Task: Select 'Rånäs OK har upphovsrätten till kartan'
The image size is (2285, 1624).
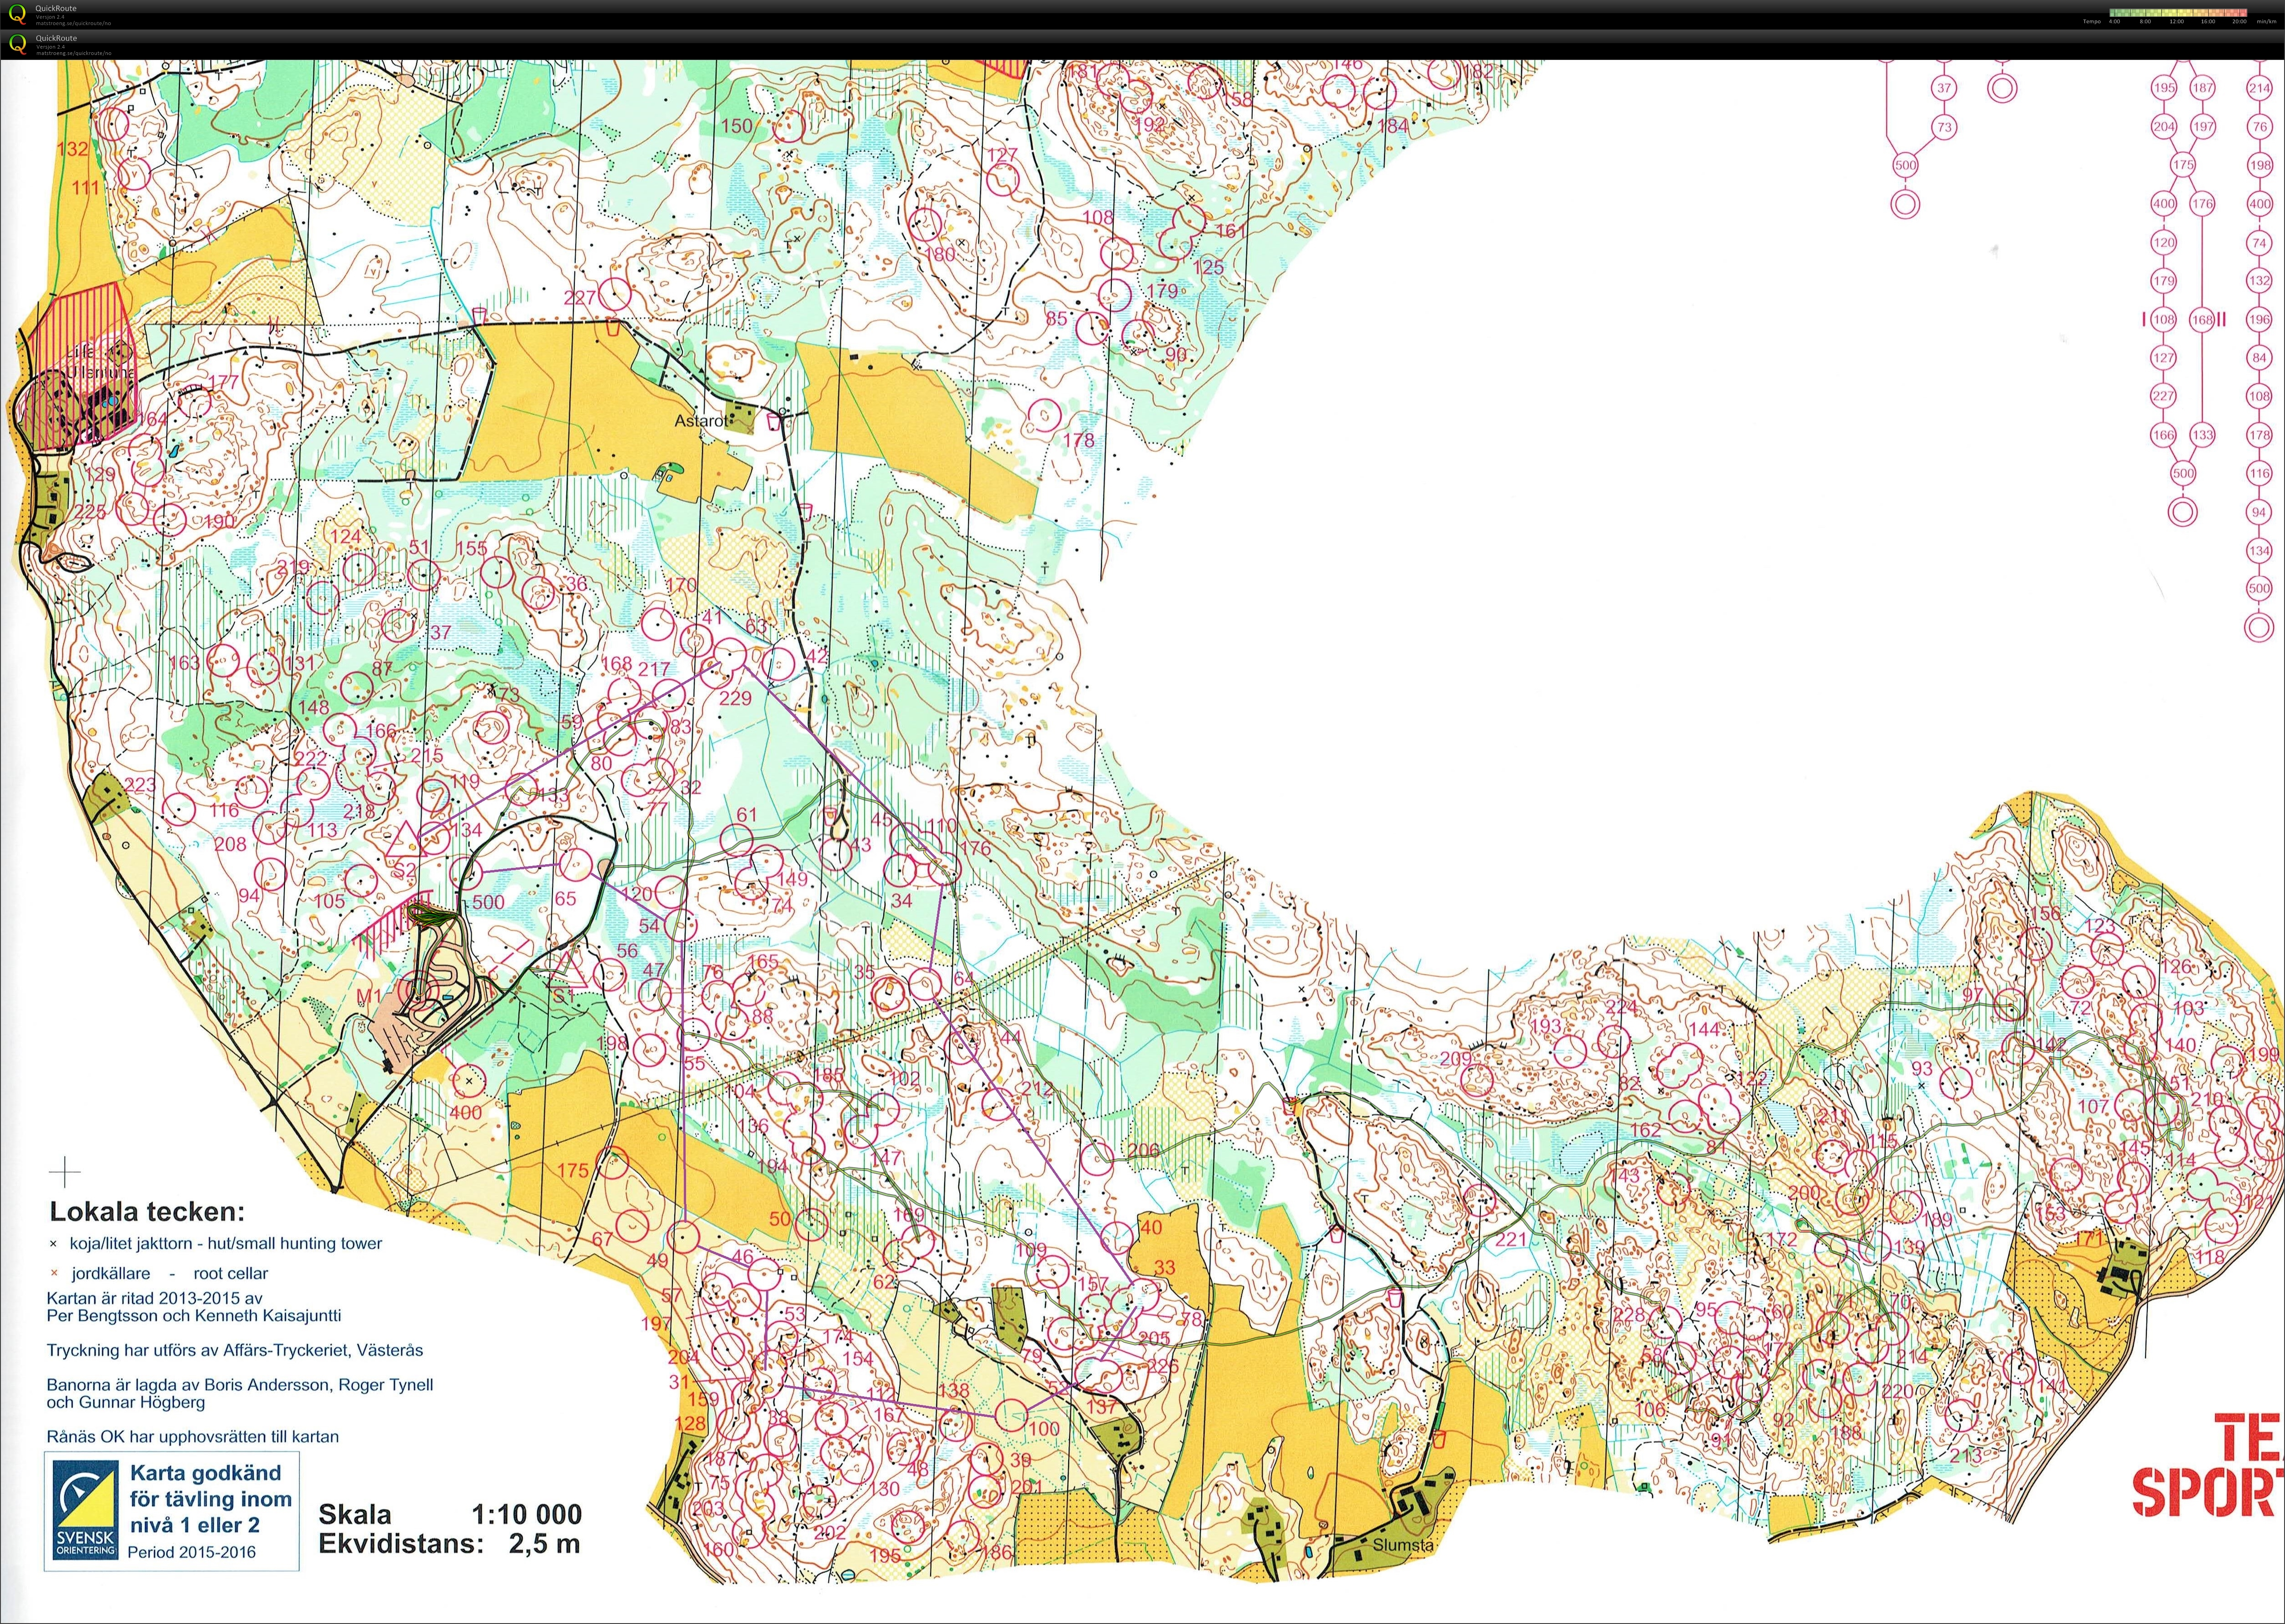Action: coord(193,1436)
